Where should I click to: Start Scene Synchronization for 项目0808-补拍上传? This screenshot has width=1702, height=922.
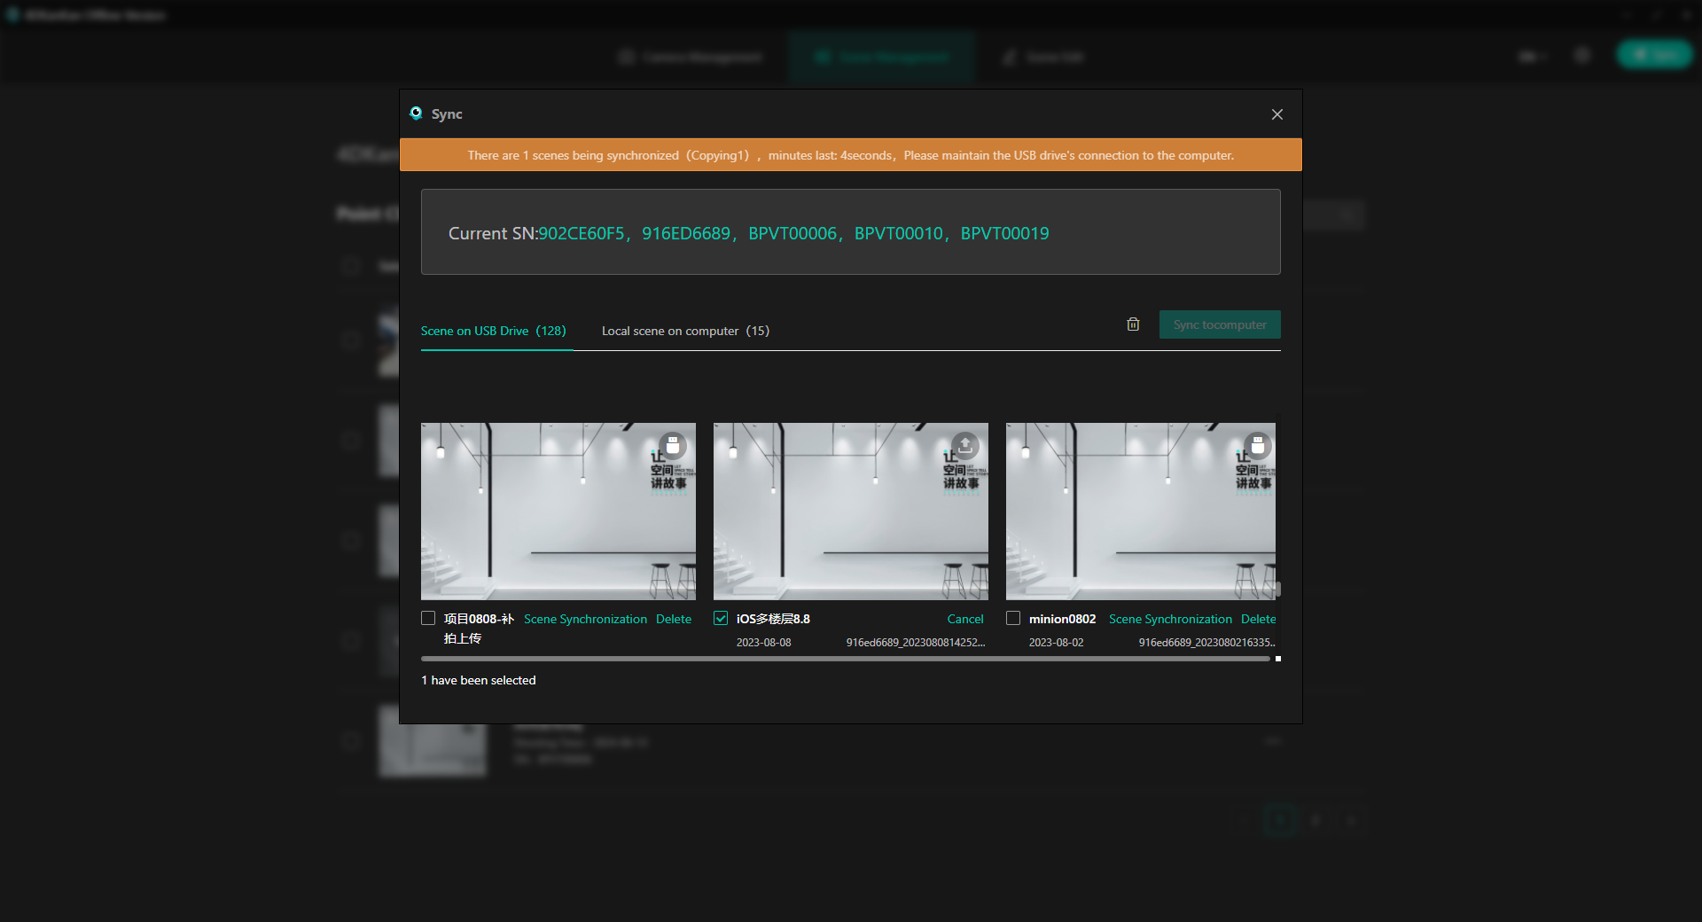coord(585,619)
